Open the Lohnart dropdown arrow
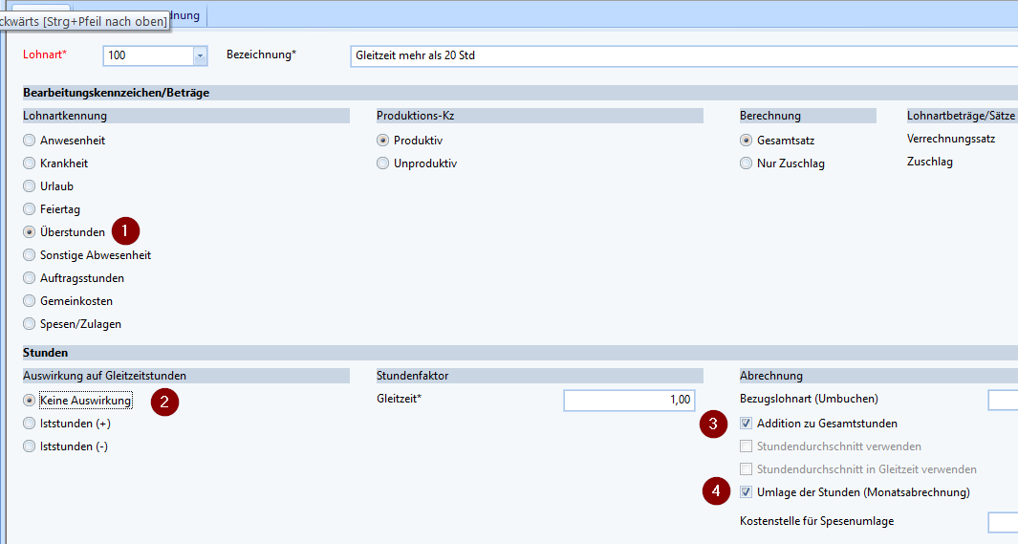Screen dimensions: 1018x544 pos(200,56)
